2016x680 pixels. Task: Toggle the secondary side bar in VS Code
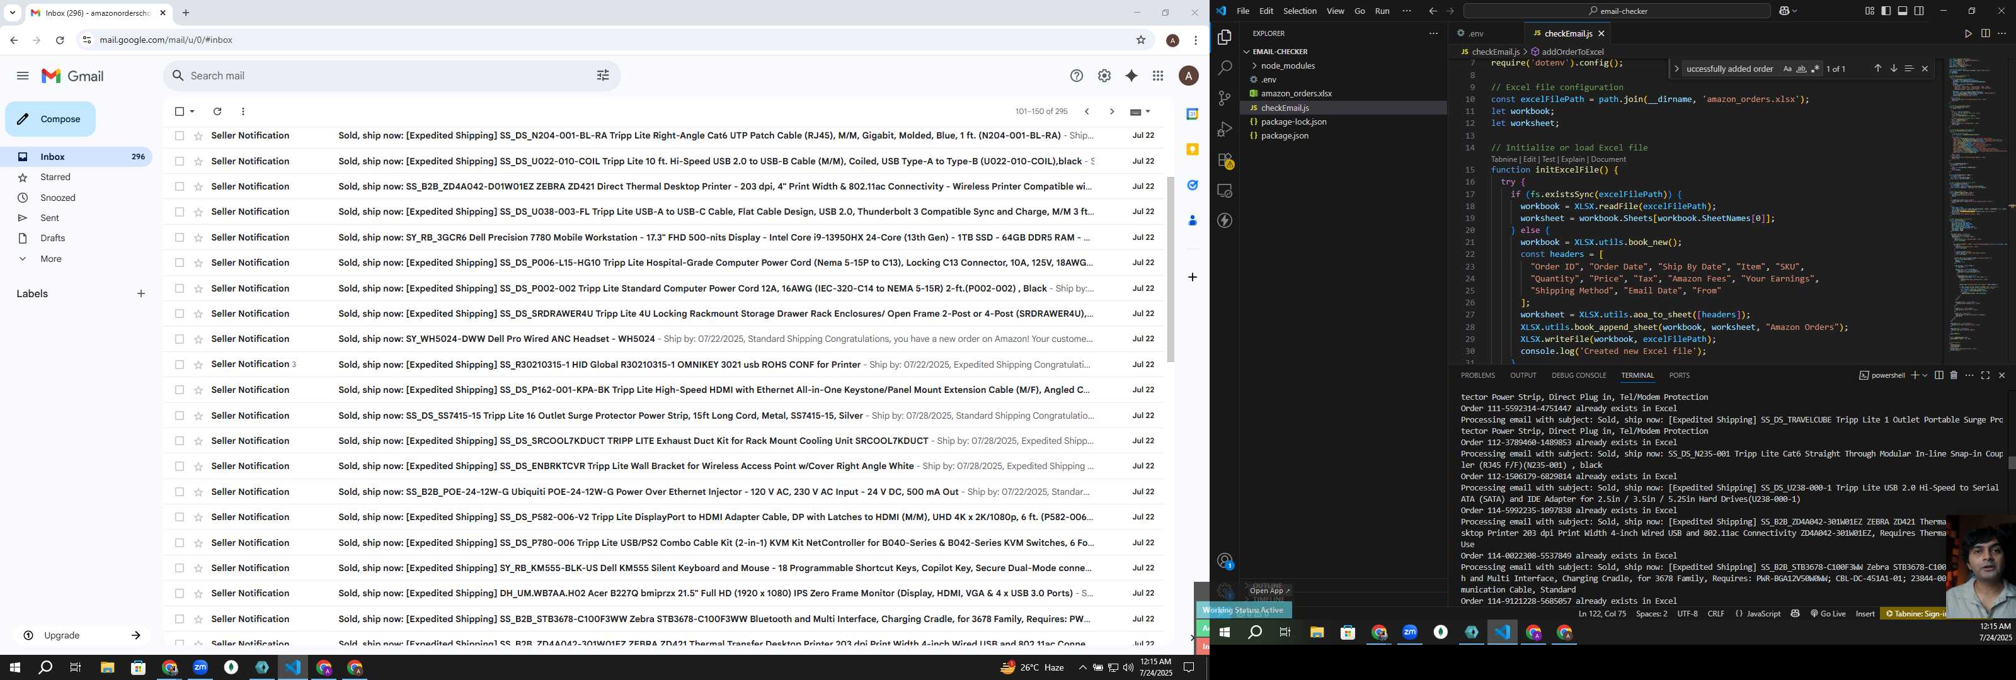[1919, 11]
